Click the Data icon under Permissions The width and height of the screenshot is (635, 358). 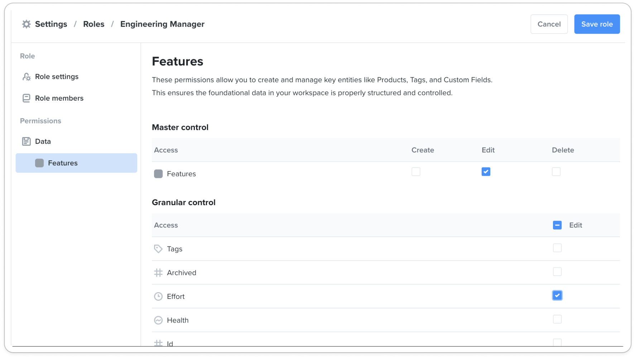(27, 141)
